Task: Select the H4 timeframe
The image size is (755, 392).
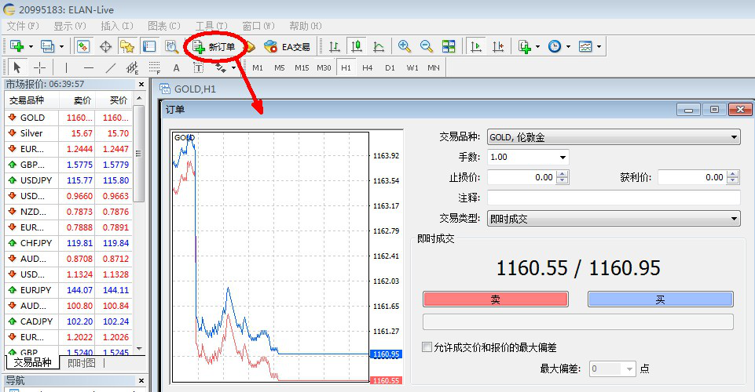Action: pyautogui.click(x=368, y=67)
